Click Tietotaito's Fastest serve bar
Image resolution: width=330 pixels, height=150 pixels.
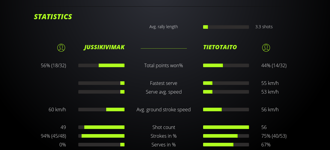pyautogui.click(x=226, y=83)
